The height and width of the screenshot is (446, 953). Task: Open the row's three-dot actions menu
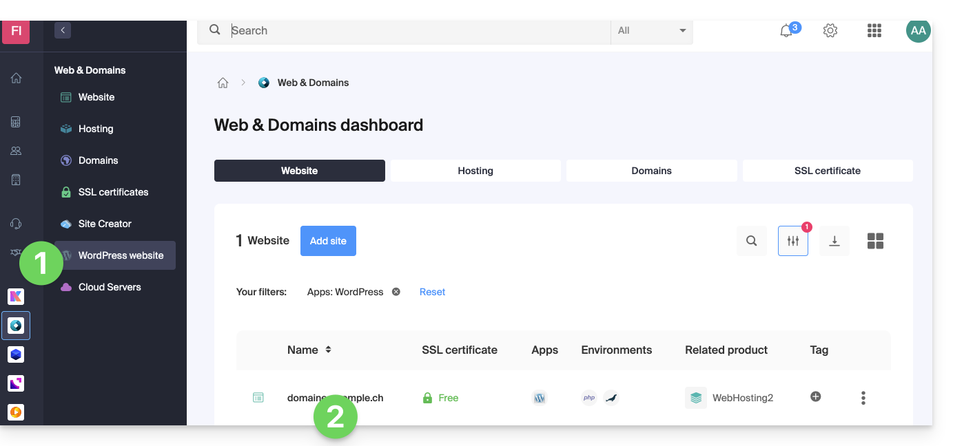(863, 398)
